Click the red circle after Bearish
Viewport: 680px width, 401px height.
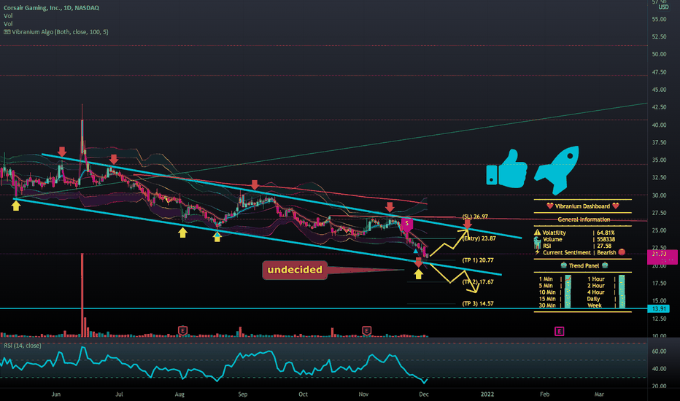coord(622,252)
